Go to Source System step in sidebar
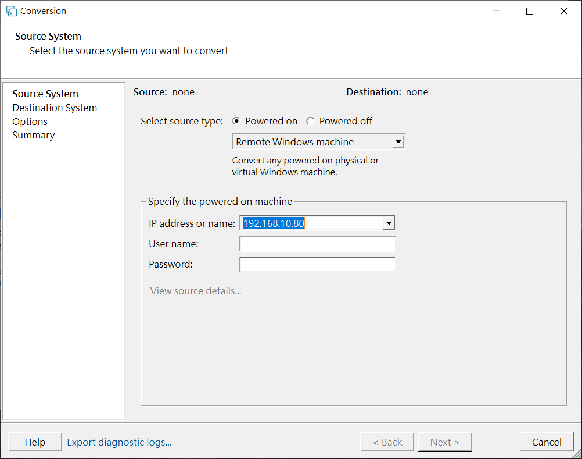The width and height of the screenshot is (582, 459). tap(45, 94)
